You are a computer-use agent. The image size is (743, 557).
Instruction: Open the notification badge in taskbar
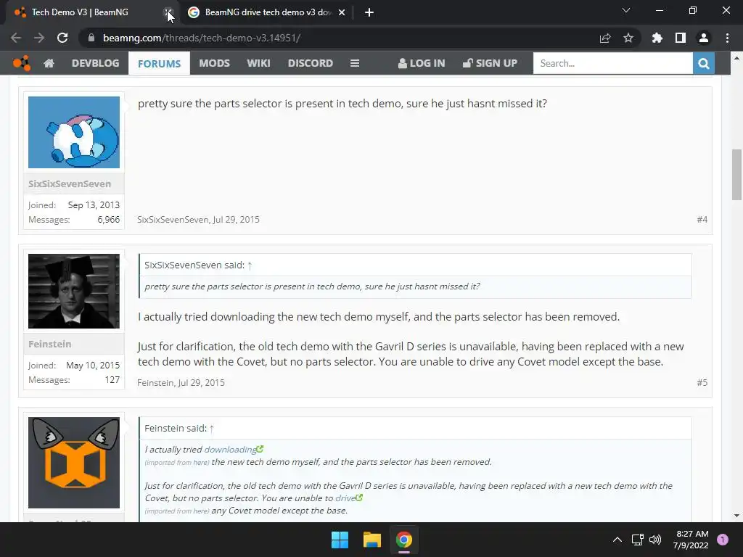click(722, 540)
